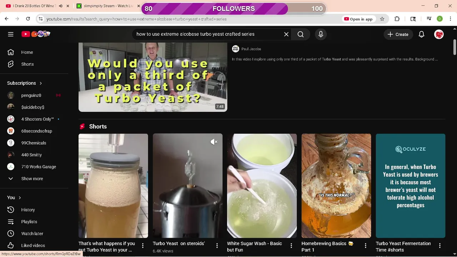
Task: Open 440 Smitty subscription channel
Action: point(31,155)
